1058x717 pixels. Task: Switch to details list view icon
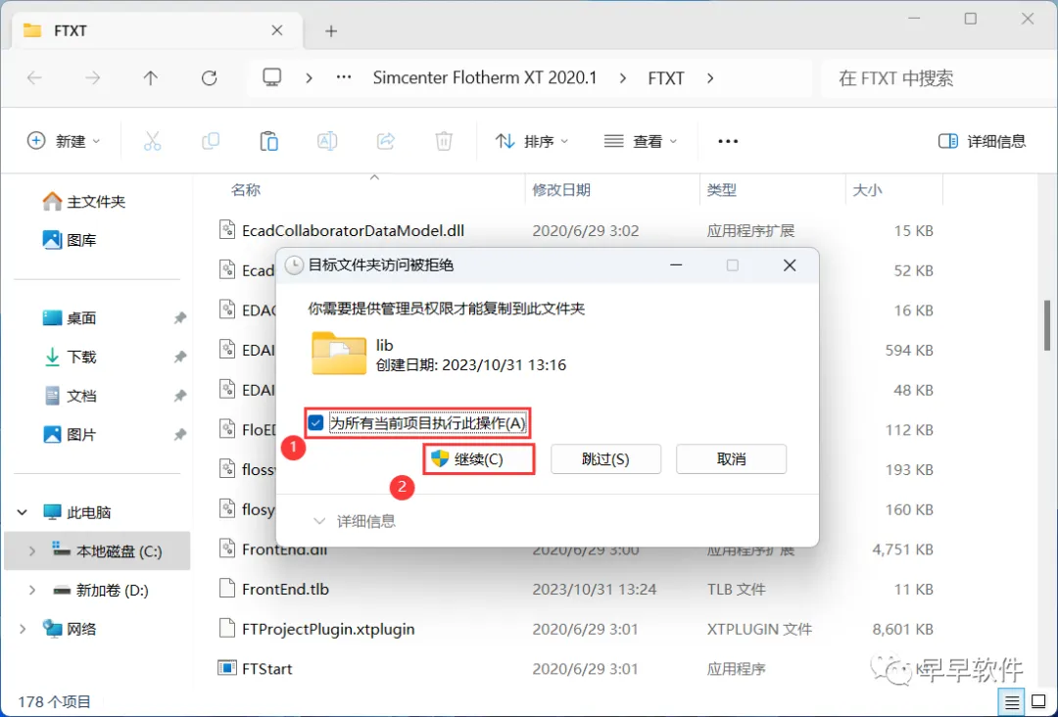click(1012, 702)
